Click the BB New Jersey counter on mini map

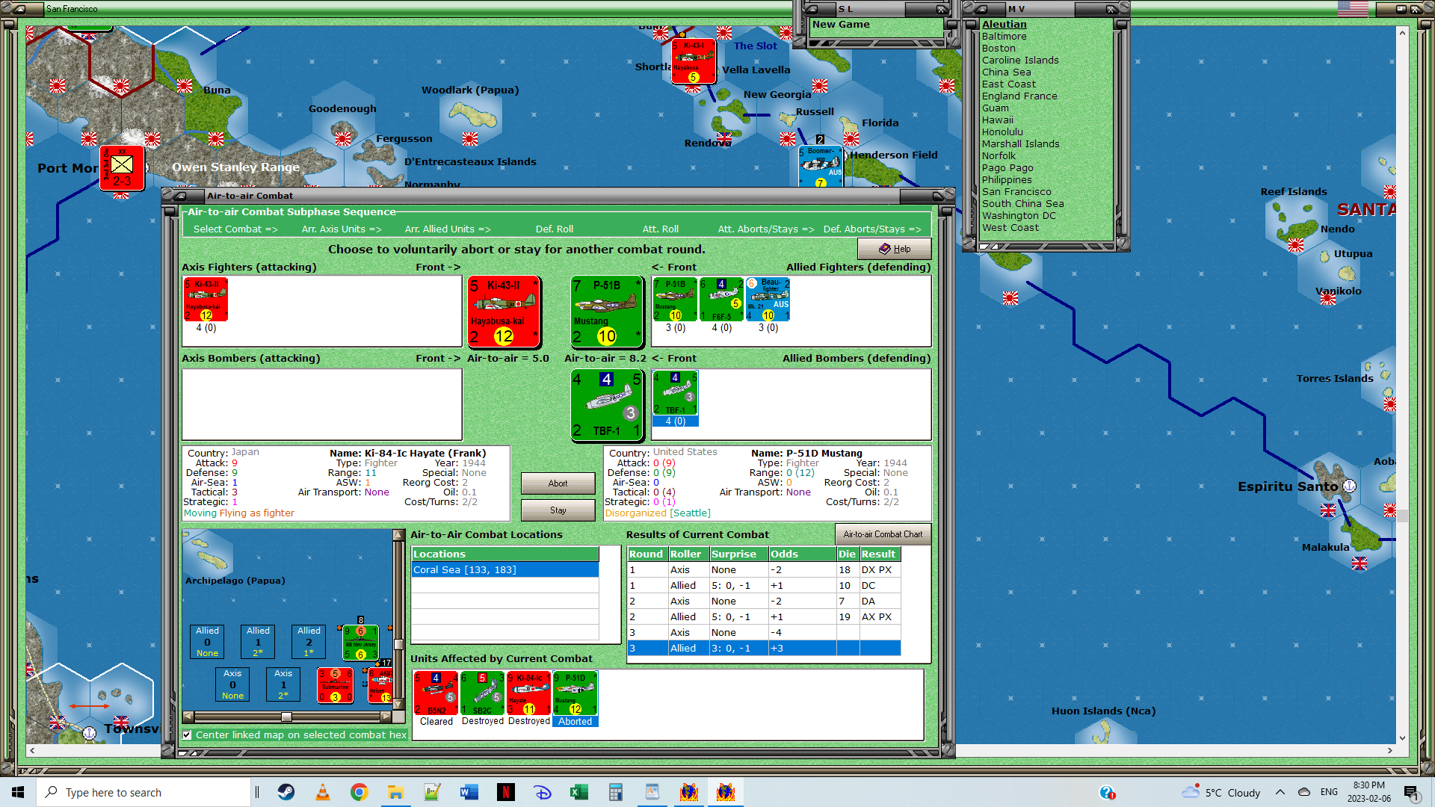[360, 643]
